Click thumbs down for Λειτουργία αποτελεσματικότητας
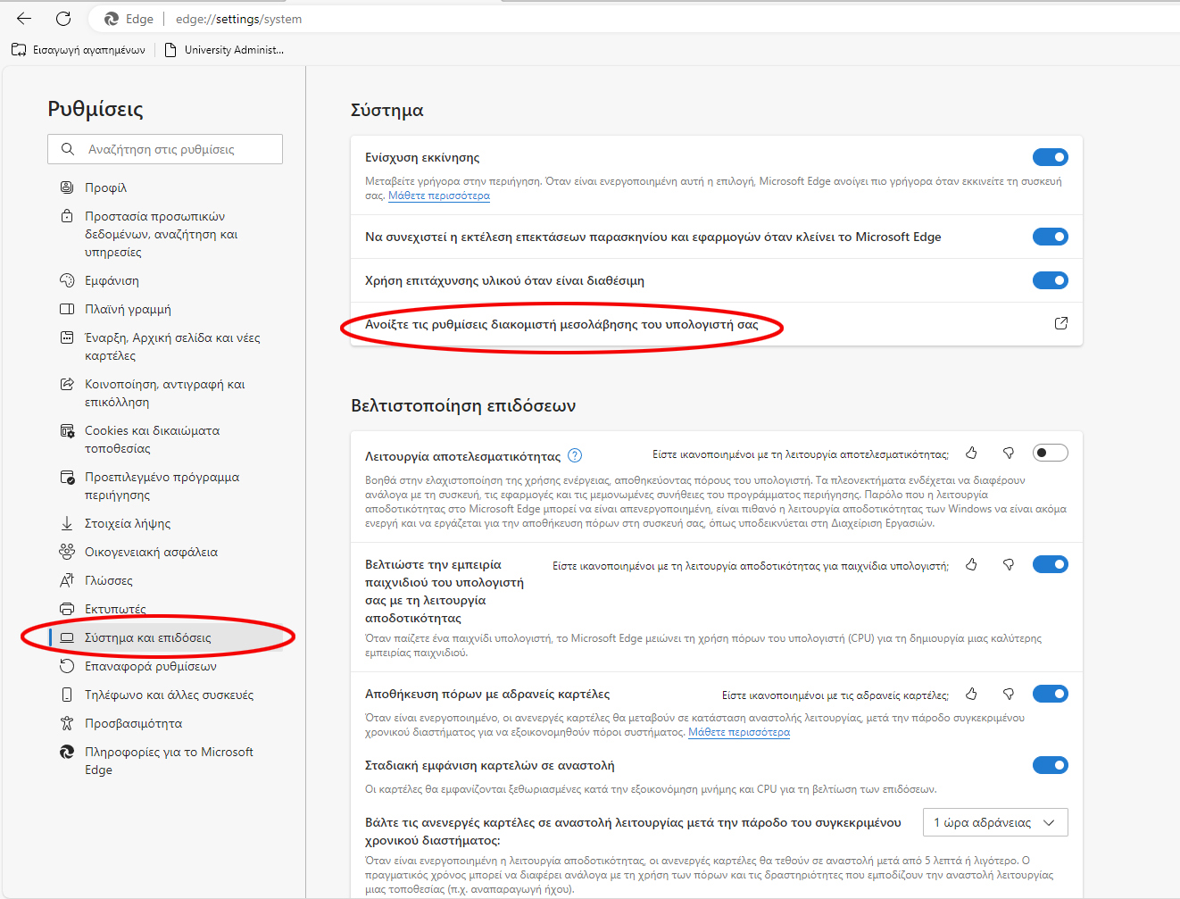Viewport: 1180px width, 899px height. 1009,454
